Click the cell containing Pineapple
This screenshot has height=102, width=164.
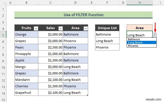26,54
